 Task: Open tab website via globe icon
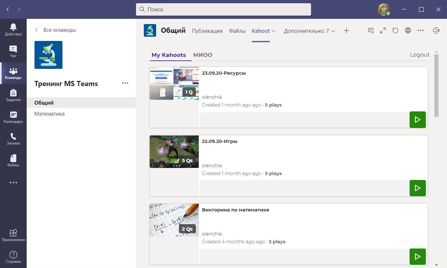pyautogui.click(x=408, y=31)
